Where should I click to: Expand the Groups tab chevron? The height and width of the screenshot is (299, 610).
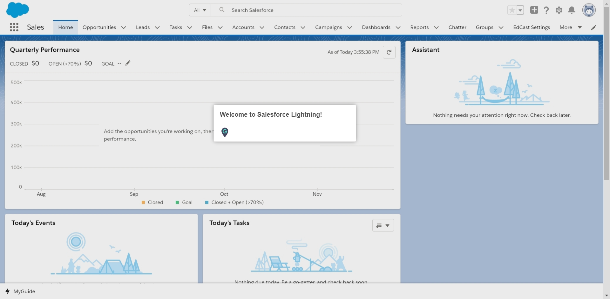(x=501, y=28)
